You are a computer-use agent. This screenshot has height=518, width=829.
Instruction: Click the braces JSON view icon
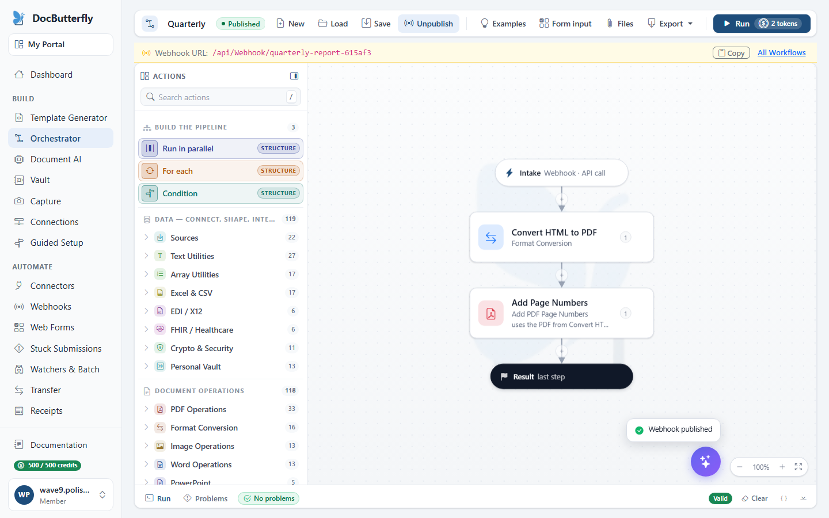tap(784, 498)
